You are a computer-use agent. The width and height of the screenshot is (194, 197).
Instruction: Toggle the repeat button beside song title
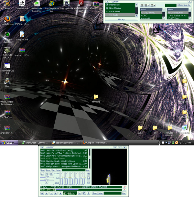click(x=124, y=187)
